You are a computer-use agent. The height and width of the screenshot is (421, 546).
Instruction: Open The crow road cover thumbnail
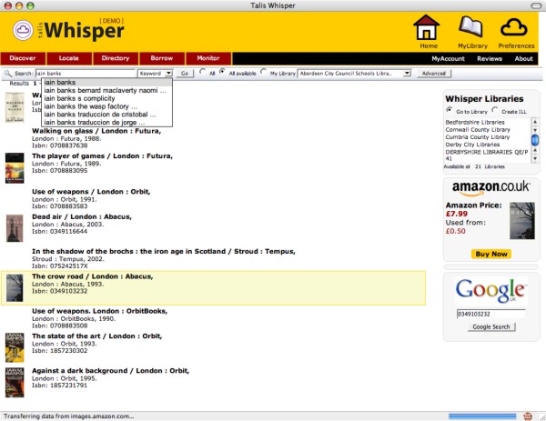click(x=15, y=287)
